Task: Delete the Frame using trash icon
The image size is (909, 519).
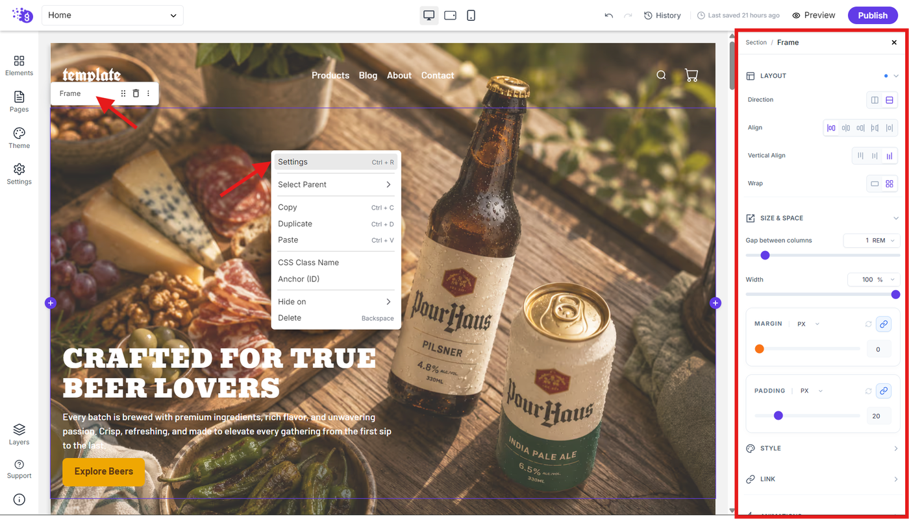Action: (136, 93)
